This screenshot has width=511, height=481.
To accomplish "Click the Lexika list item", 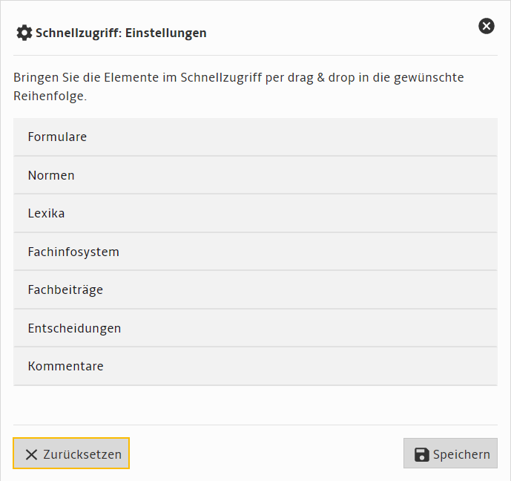I will click(x=255, y=214).
